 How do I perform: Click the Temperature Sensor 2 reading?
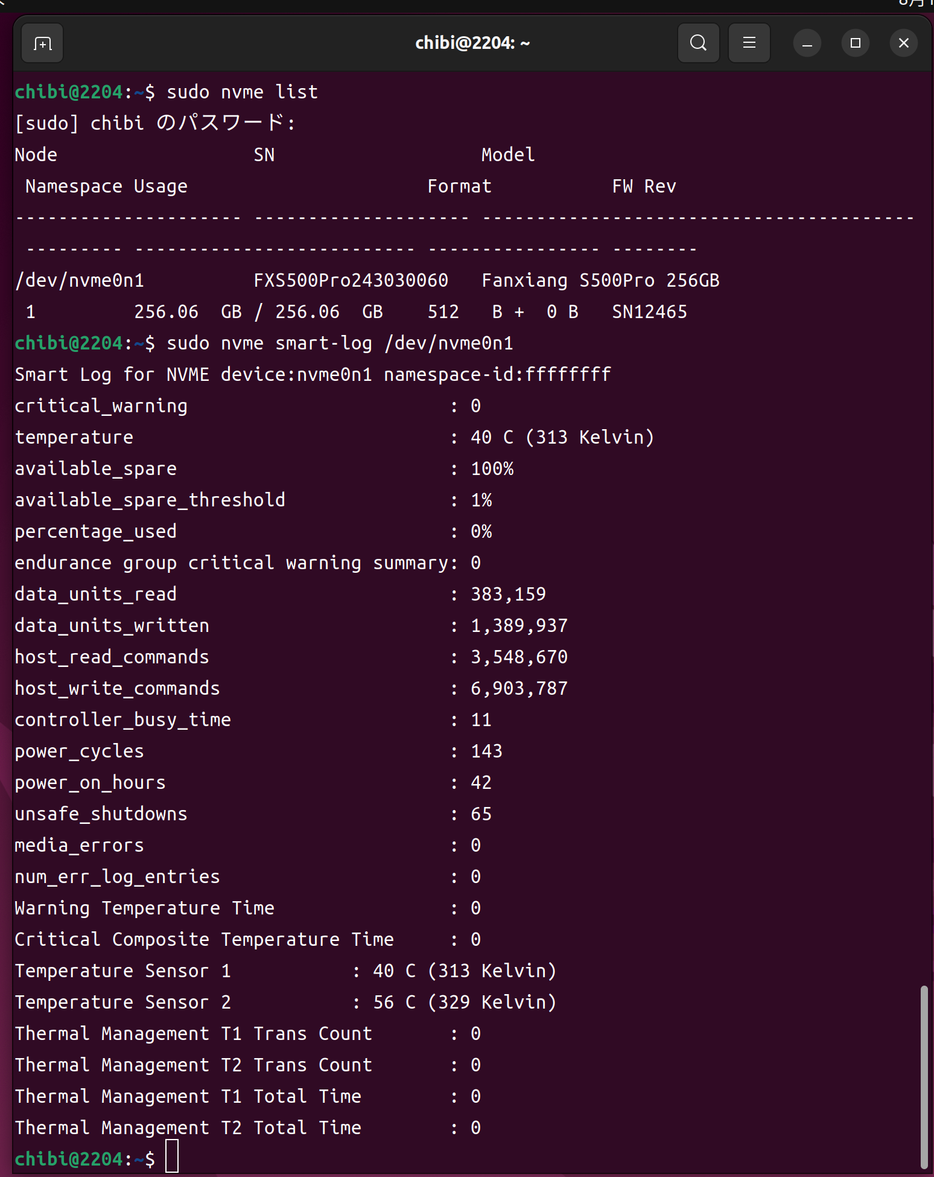click(464, 1003)
